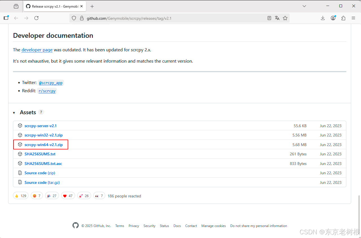Image resolution: width=361 pixels, height=238 pixels.
Task: Open the extensions puzzle icon
Action: (x=343, y=18)
